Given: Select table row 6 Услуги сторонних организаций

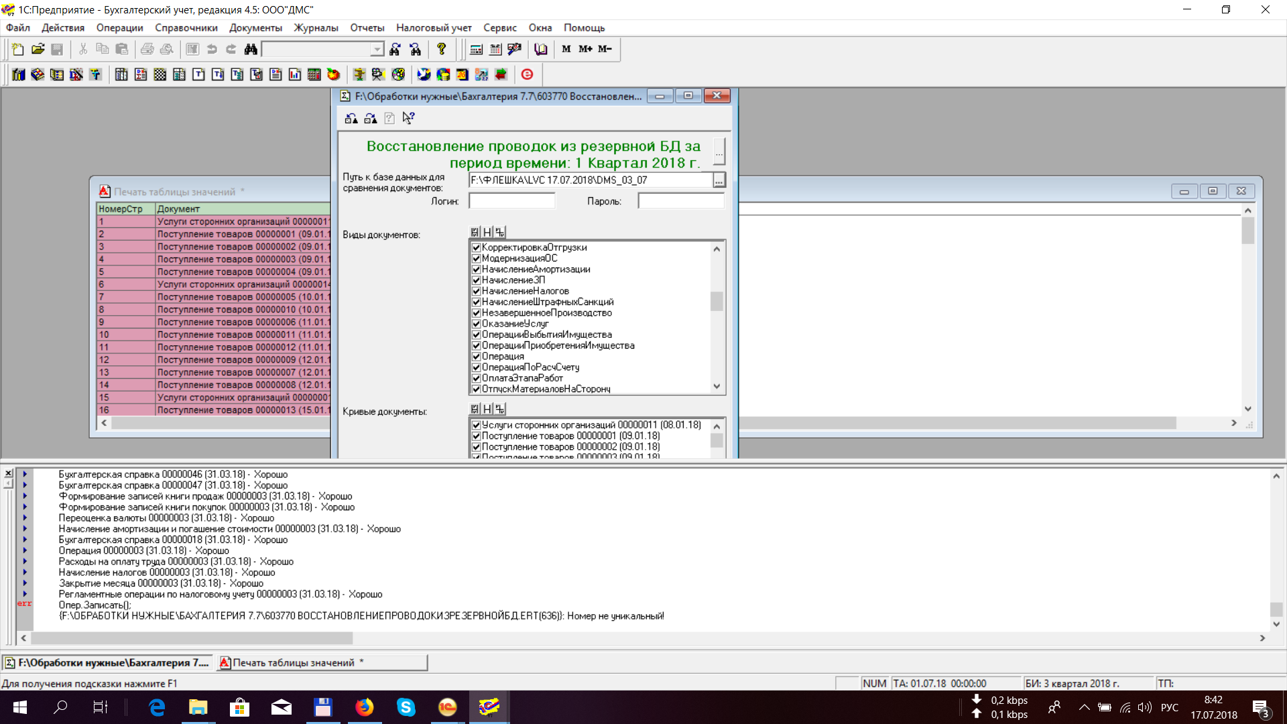Looking at the screenshot, I should tap(214, 284).
